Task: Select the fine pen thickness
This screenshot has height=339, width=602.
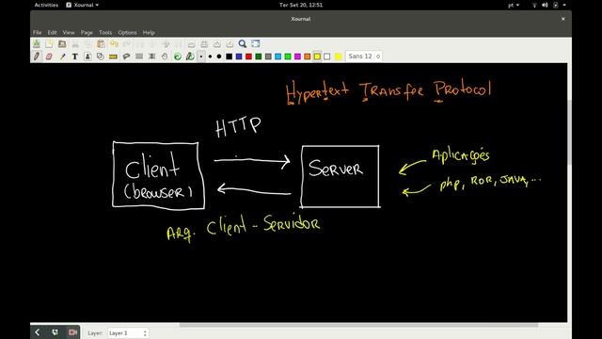Action: pos(201,56)
